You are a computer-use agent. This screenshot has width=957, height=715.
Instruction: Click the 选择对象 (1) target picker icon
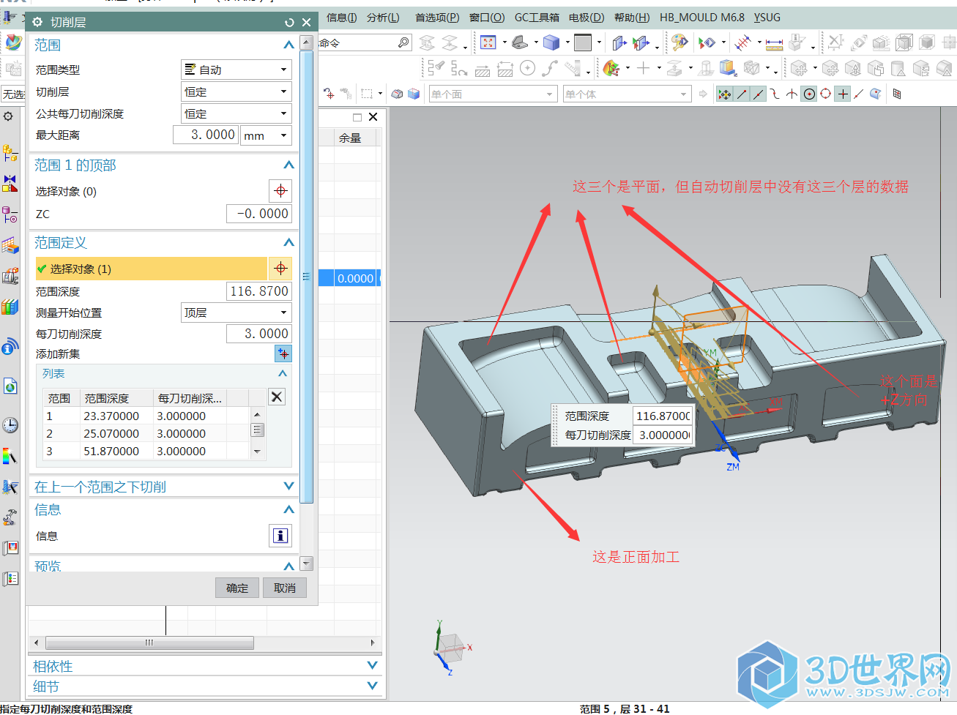(x=280, y=269)
